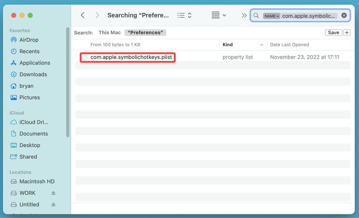The height and width of the screenshot is (218, 359).
Task: Click the sidebar scrollbar
Action: (x=68, y=82)
